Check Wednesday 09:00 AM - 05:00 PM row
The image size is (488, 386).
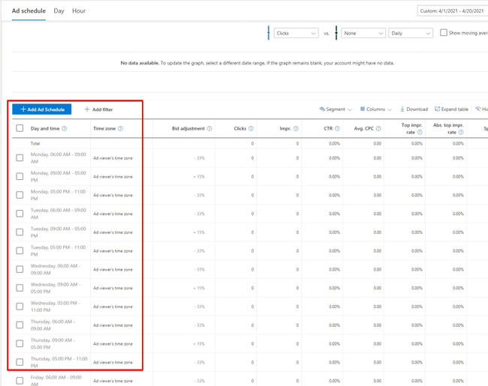click(20, 288)
